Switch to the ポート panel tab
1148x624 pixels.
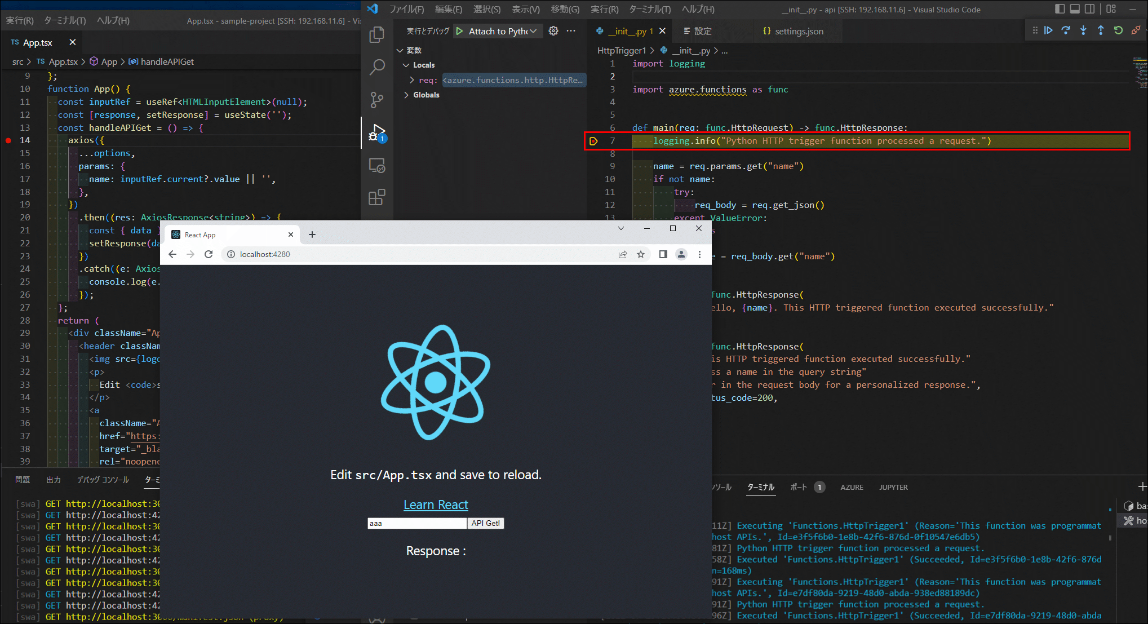[x=799, y=487]
